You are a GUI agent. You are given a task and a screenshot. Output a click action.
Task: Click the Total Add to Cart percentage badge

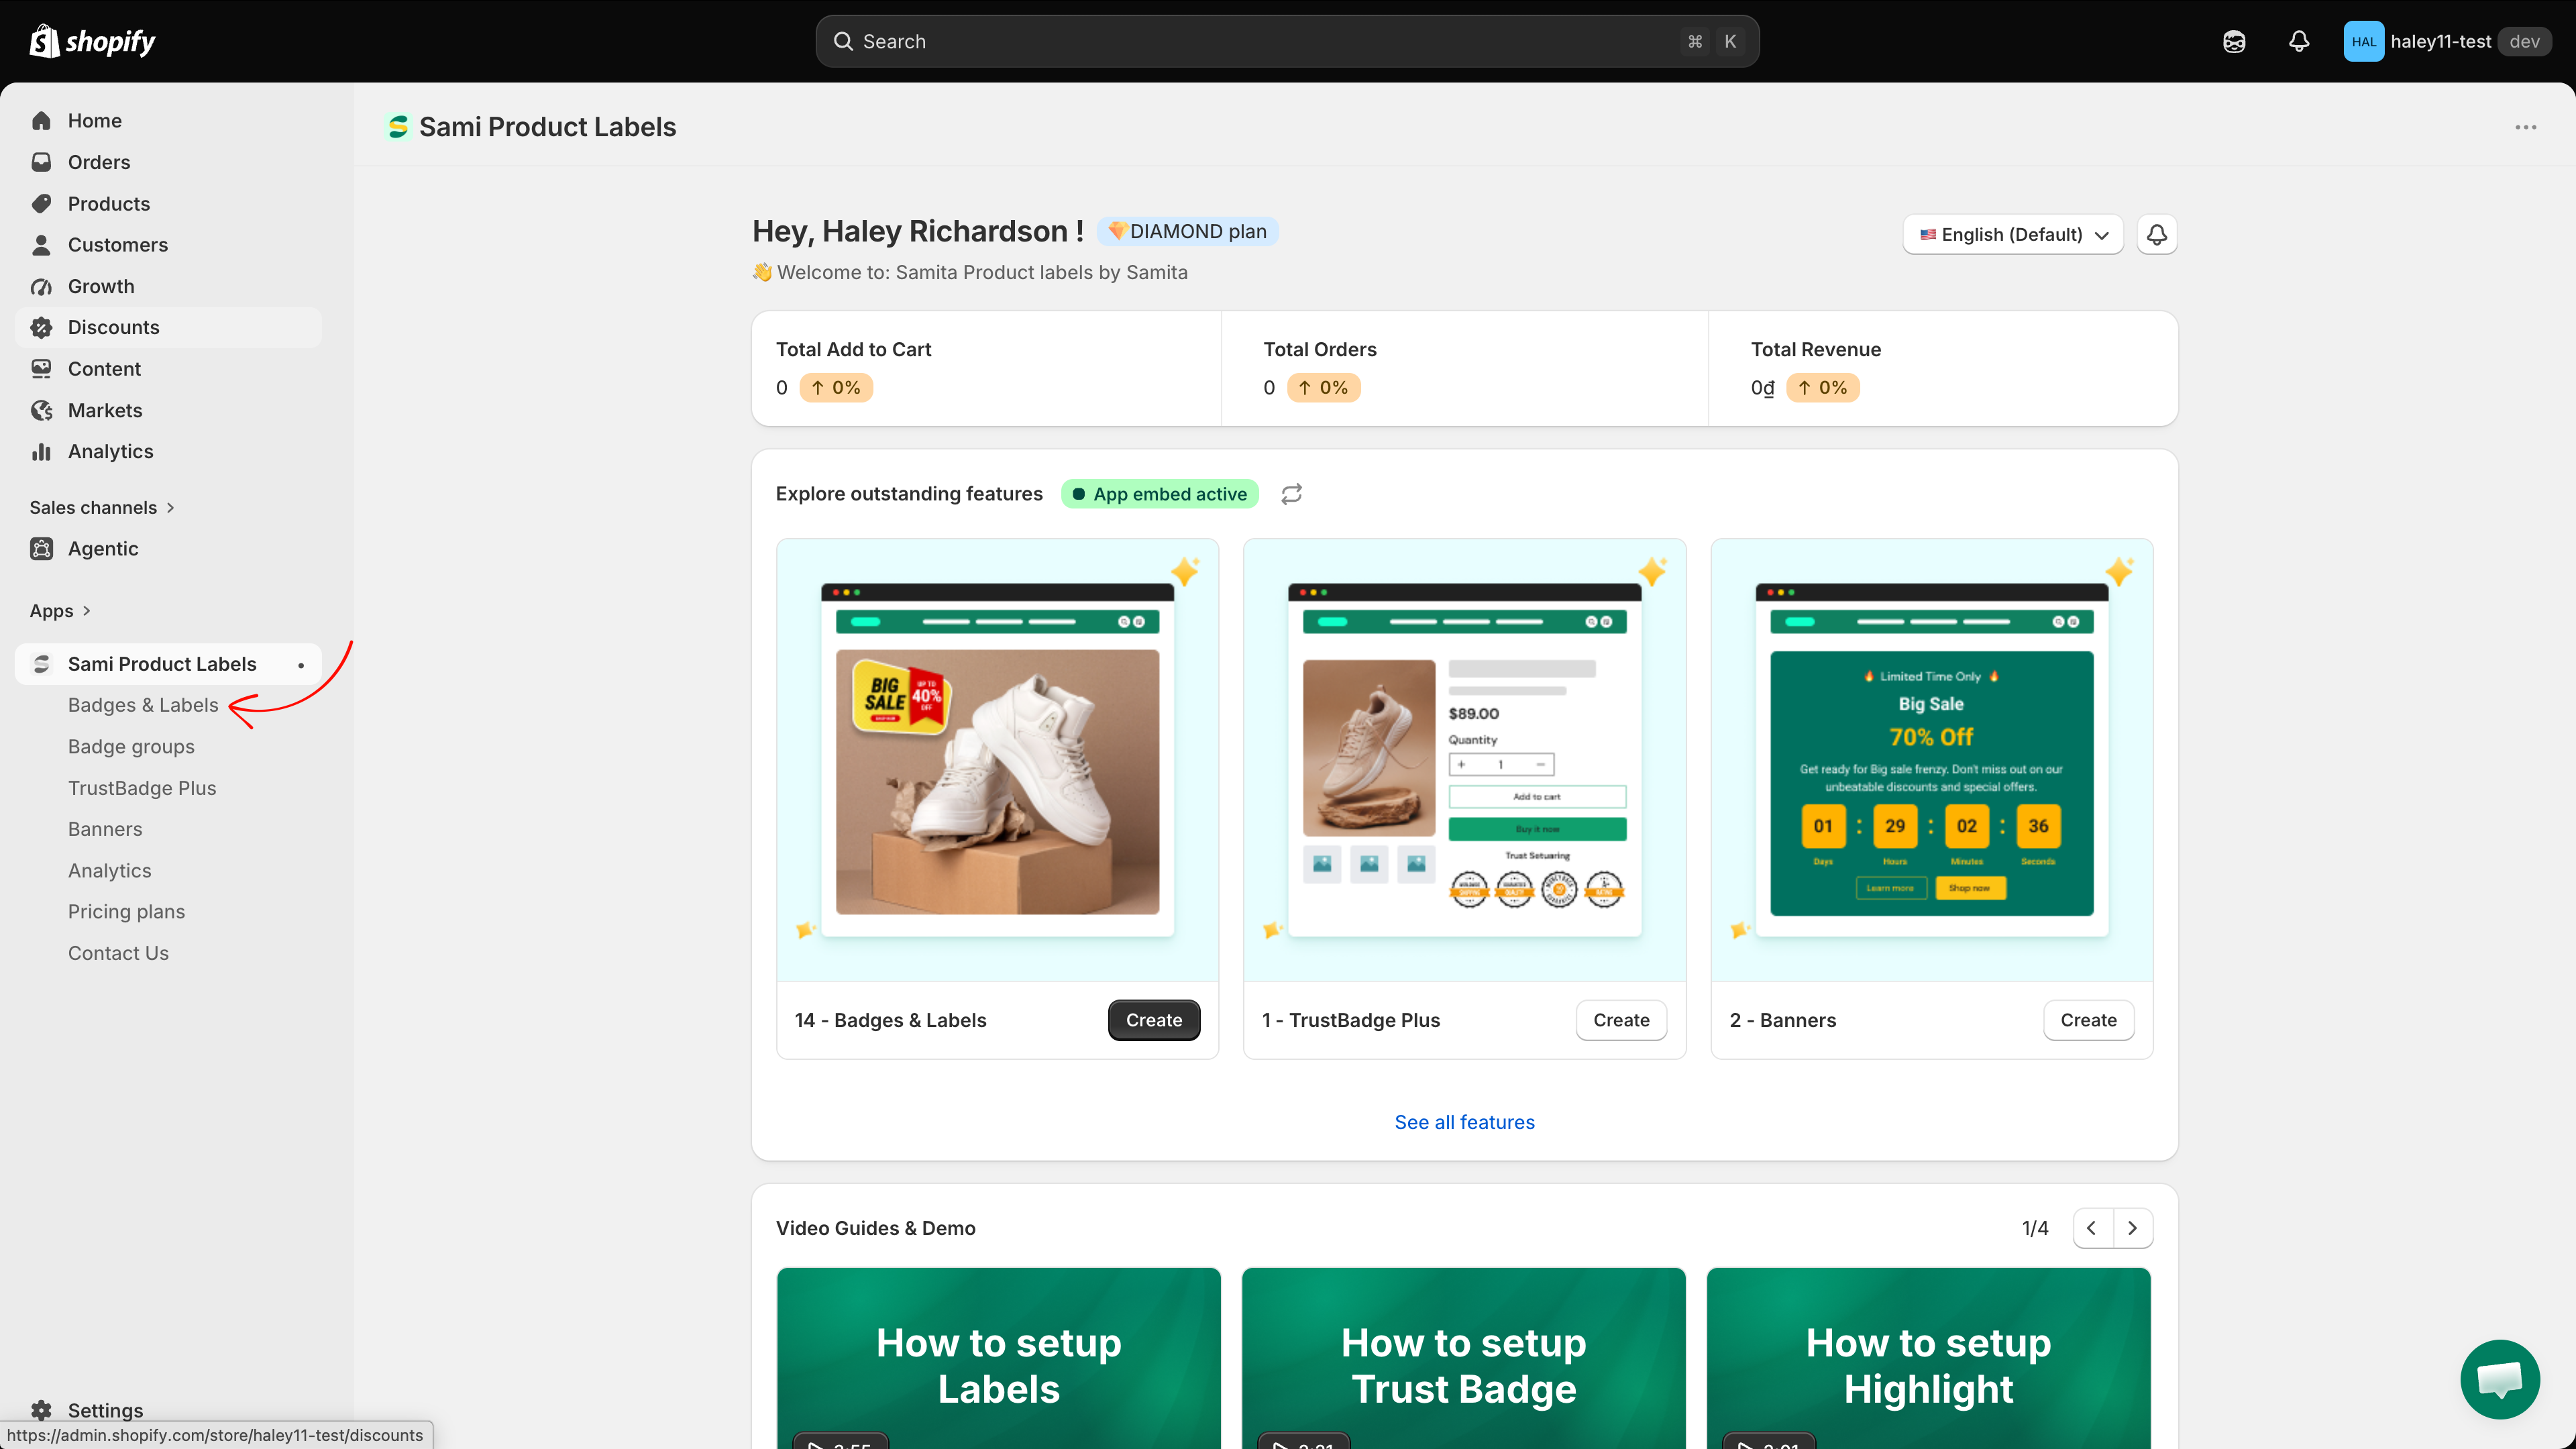836,388
